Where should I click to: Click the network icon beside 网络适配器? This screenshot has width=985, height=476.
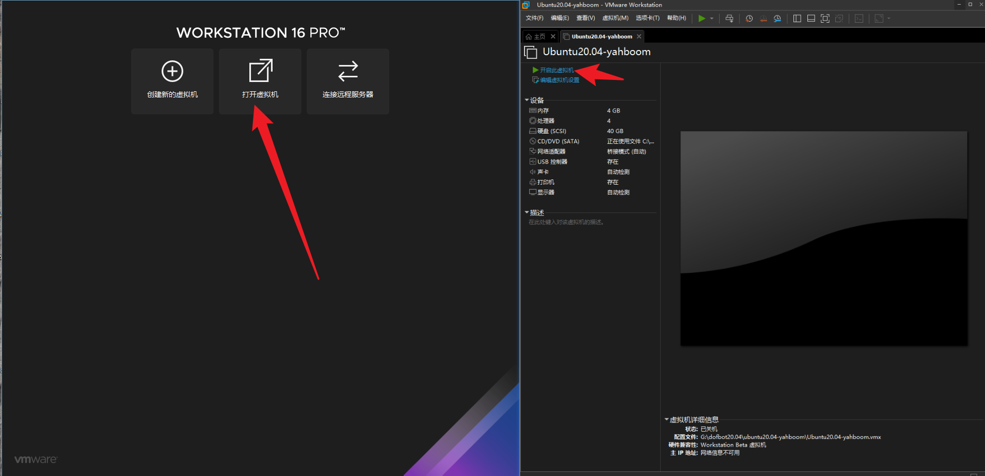coord(533,151)
